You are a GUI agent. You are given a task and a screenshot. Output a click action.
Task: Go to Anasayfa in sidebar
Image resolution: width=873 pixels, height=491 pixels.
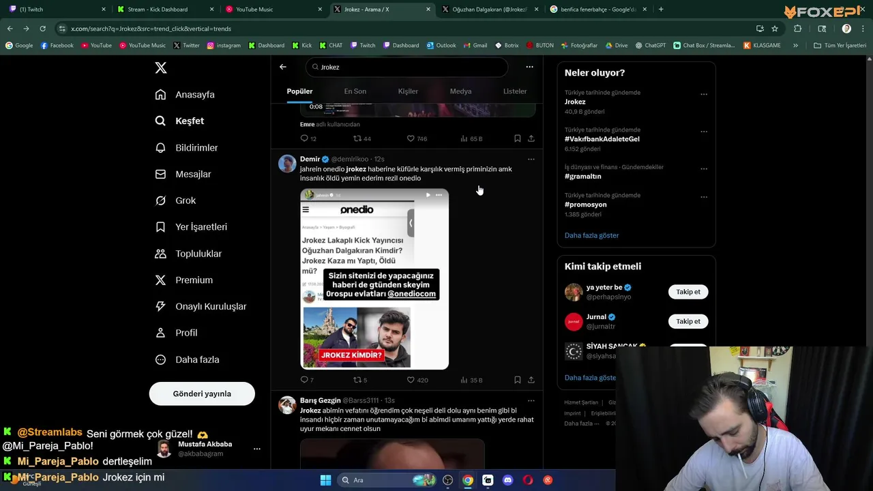tap(185, 95)
